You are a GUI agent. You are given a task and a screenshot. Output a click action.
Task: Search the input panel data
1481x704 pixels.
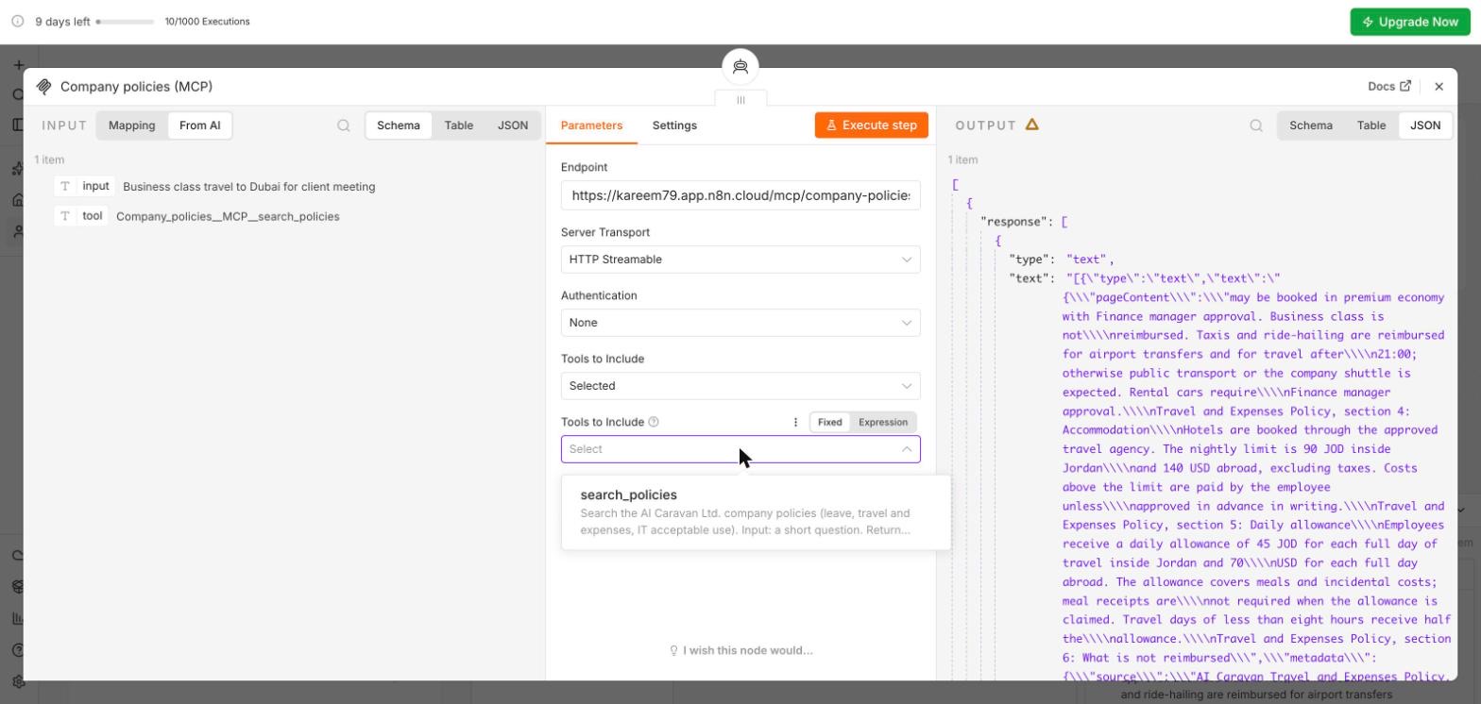tap(344, 126)
